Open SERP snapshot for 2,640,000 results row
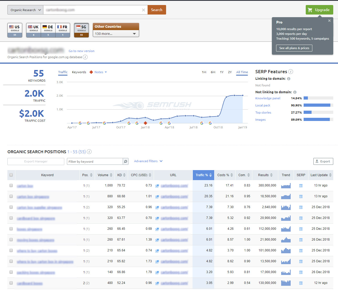The width and height of the screenshot is (338, 290). coord(301,207)
